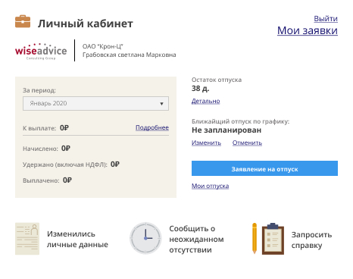
Task: Click the clipboard icon for requesting a certificate
Action: point(273,239)
